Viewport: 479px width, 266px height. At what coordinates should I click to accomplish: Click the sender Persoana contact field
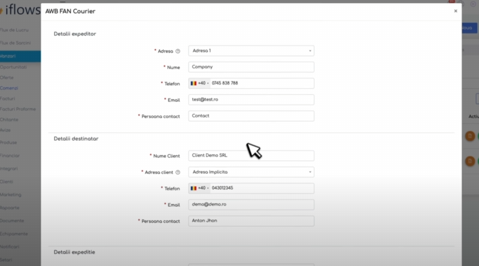(x=251, y=116)
